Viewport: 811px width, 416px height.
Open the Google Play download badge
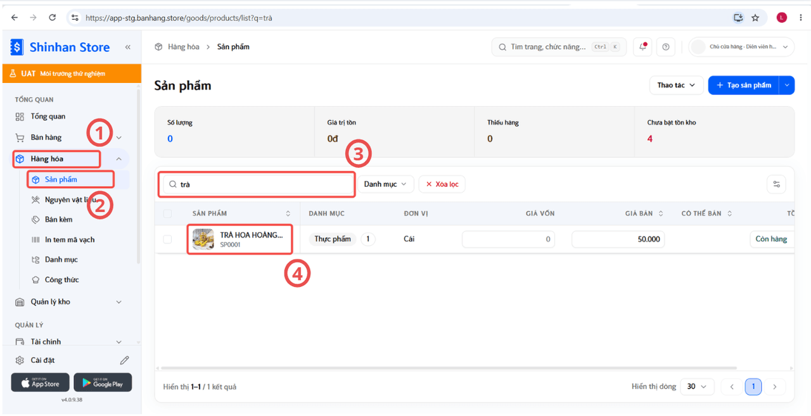[103, 382]
